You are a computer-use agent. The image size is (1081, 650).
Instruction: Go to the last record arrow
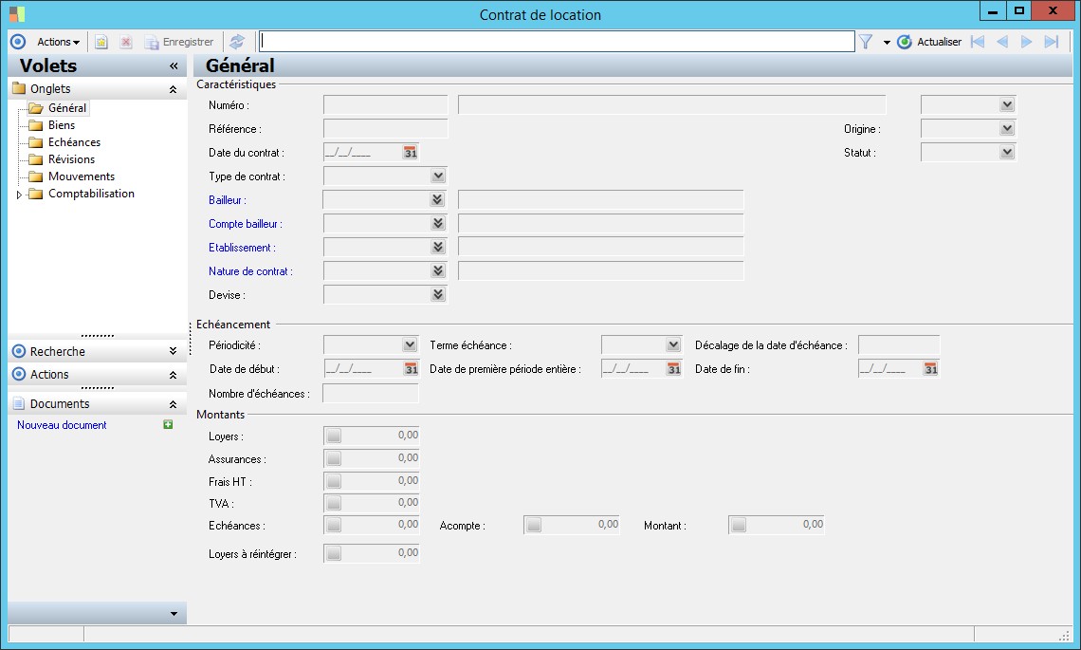(1051, 42)
